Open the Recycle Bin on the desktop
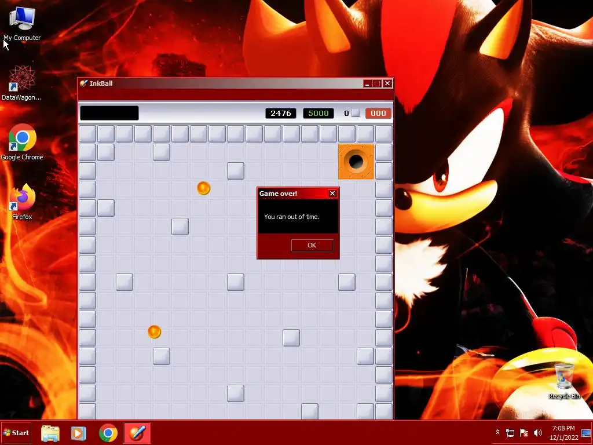The width and height of the screenshot is (593, 445). click(x=564, y=381)
